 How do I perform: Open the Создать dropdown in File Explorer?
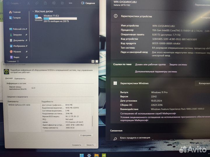pyautogui.click(x=14, y=3)
